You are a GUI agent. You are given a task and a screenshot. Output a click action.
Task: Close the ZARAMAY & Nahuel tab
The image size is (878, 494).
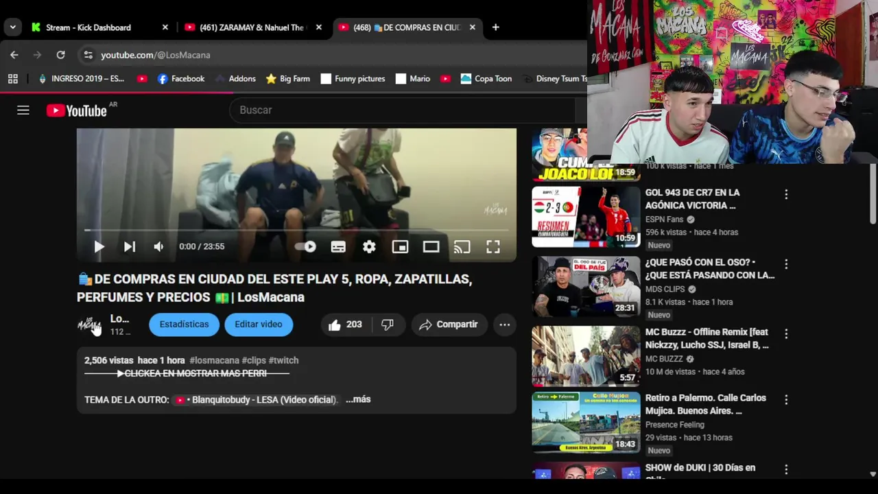pyautogui.click(x=318, y=27)
